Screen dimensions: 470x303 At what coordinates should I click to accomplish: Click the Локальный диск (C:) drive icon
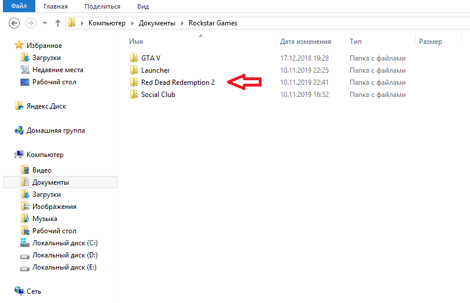point(24,242)
